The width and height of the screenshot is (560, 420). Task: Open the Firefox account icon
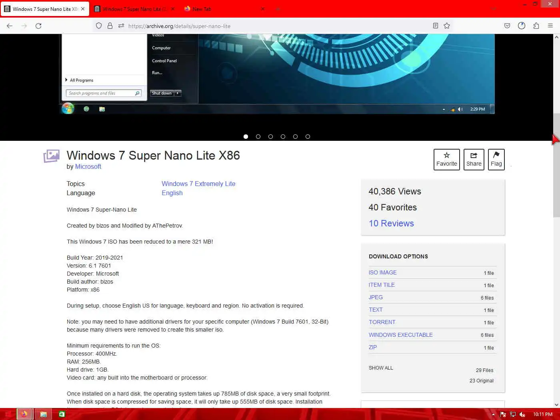[522, 26]
